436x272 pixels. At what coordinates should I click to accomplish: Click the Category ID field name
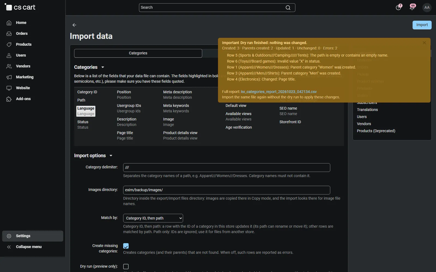tap(87, 92)
